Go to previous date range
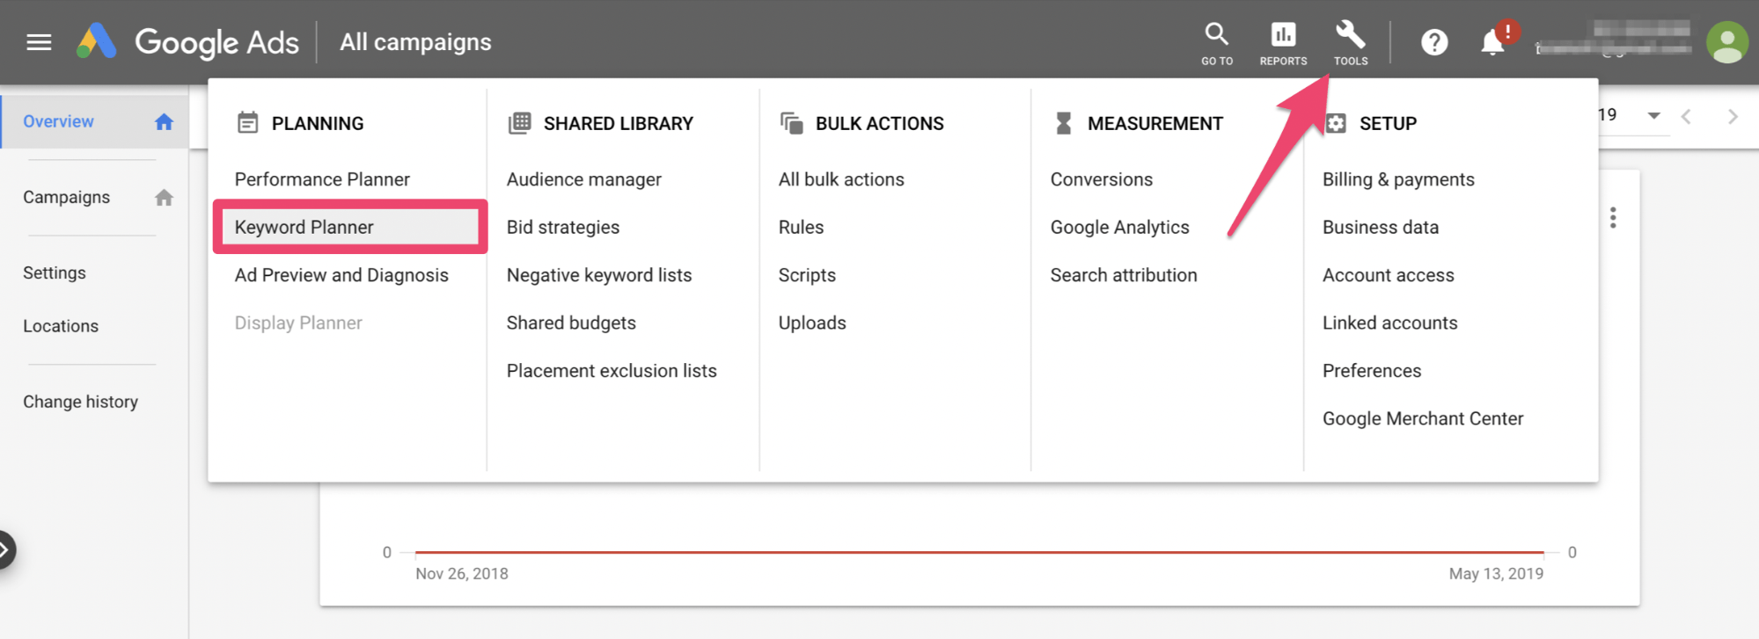The height and width of the screenshot is (639, 1759). pyautogui.click(x=1686, y=116)
